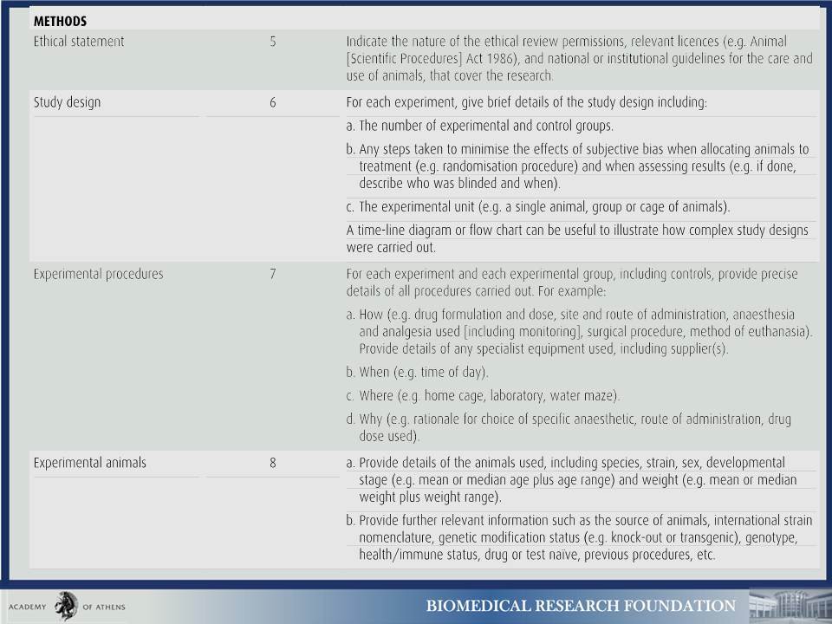Select the time-line diagram or flow chart sentence
This screenshot has height=624, width=832.
(577, 239)
